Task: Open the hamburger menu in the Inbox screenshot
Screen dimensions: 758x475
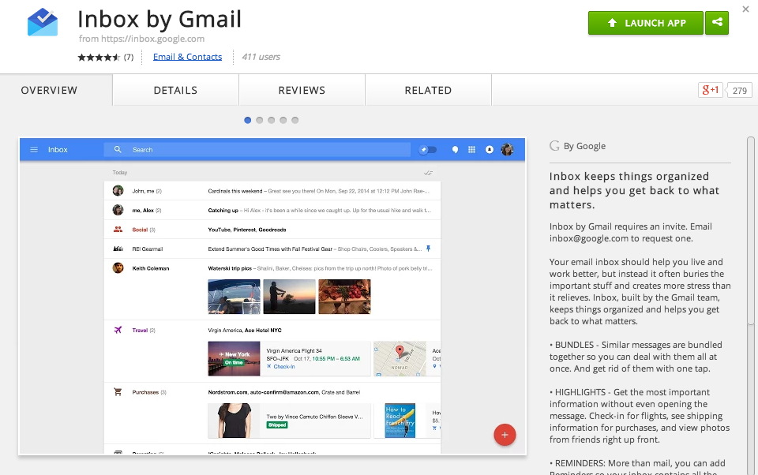Action: coord(34,149)
